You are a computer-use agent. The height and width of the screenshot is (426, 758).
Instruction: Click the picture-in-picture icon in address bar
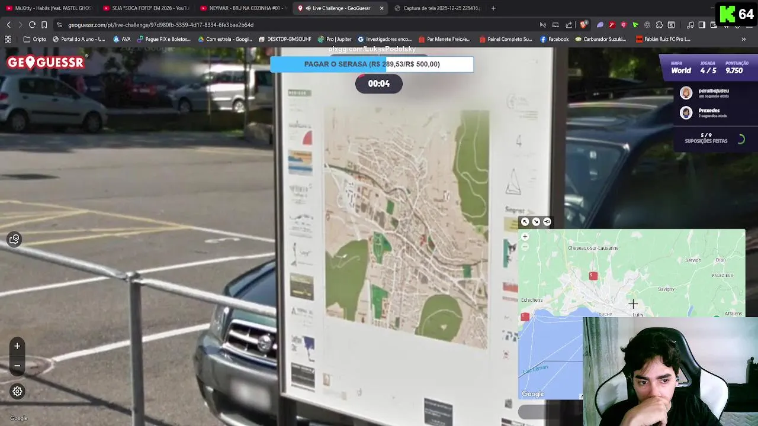(555, 25)
